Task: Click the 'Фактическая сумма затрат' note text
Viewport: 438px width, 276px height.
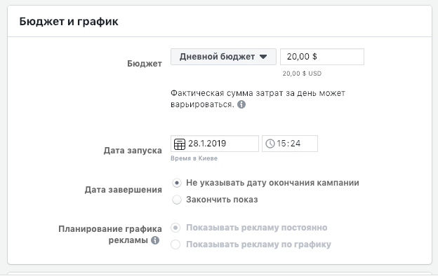Action: click(258, 99)
